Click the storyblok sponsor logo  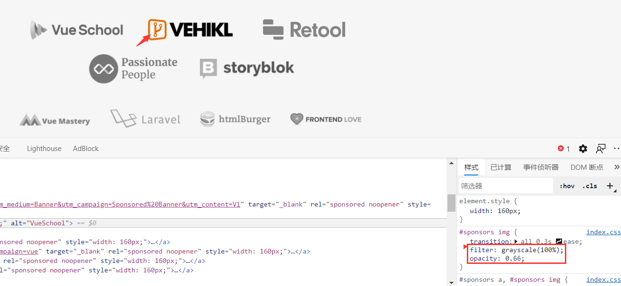tap(247, 68)
